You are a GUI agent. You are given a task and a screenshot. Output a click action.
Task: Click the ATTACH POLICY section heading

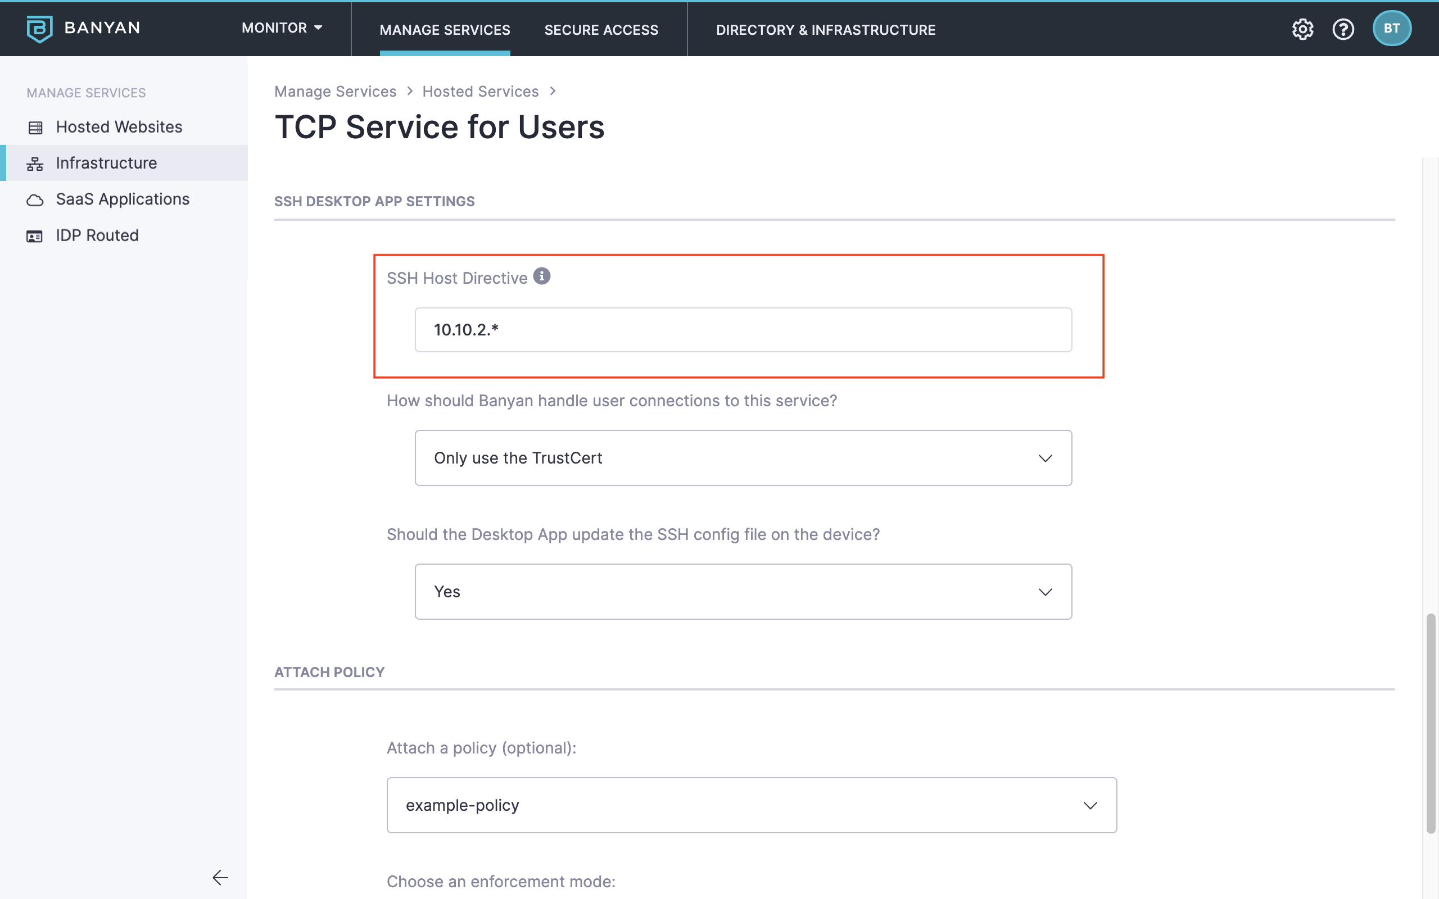point(329,673)
